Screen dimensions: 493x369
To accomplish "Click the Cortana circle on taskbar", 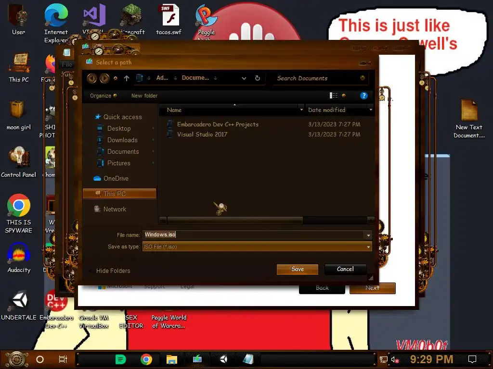I will point(40,359).
